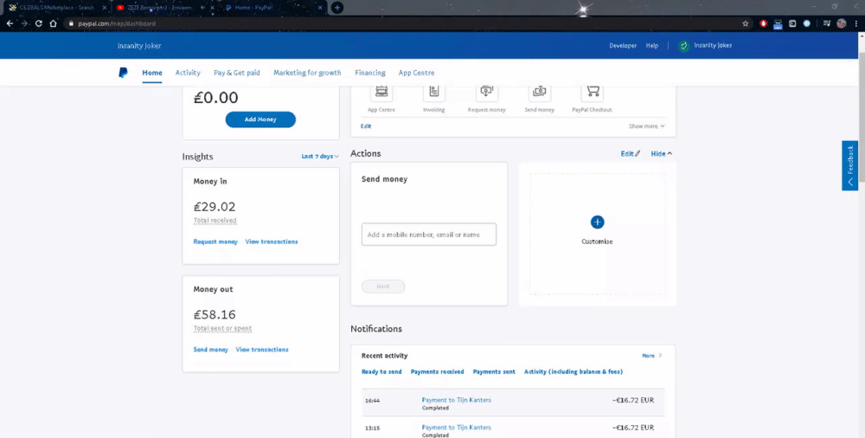
Task: Click View transactions under Money in
Action: point(272,242)
